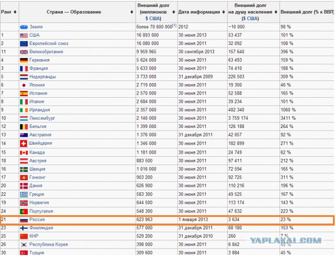This screenshot has width=335, height=256.
Task: Click the Австралия flag icon
Action: [24, 135]
